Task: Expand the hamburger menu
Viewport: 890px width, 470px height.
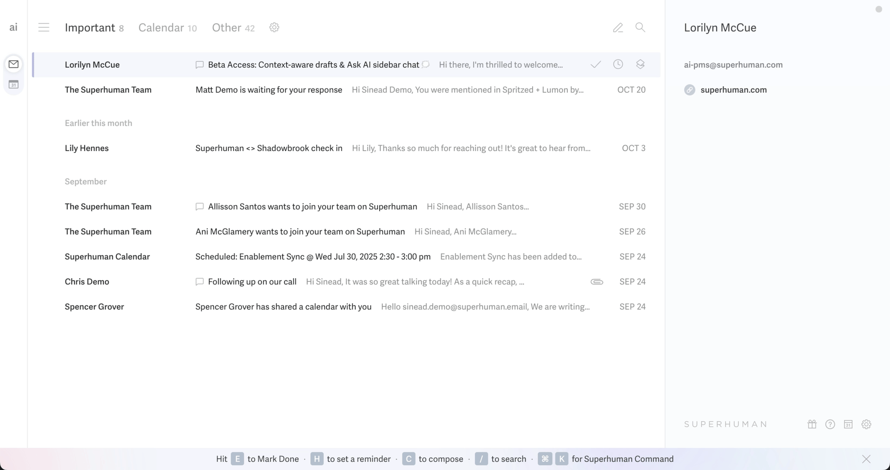Action: pyautogui.click(x=44, y=27)
